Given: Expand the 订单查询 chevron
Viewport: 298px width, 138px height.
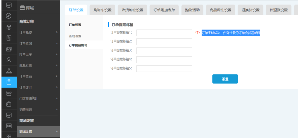Looking at the screenshot, I should pos(56,43).
